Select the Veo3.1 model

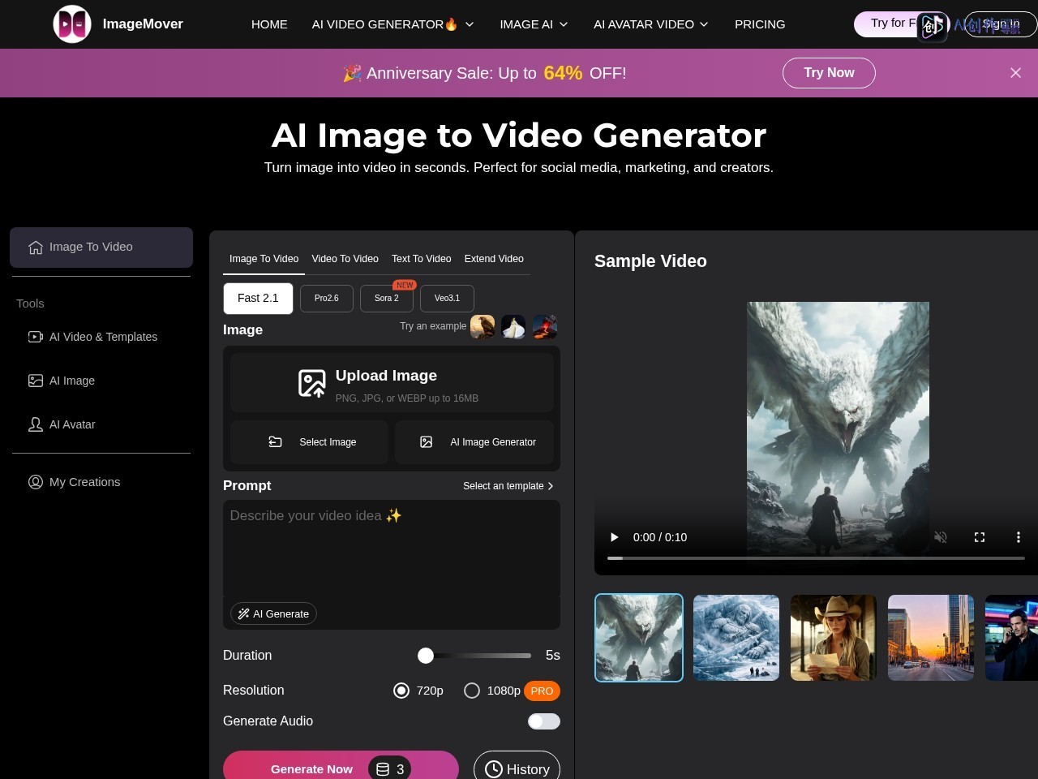point(447,299)
